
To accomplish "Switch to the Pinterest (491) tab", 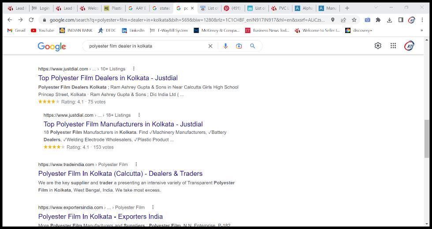I will tap(233, 8).
